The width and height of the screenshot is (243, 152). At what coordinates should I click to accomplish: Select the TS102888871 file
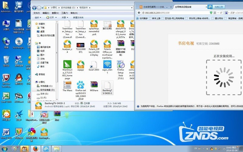[x=80, y=48]
